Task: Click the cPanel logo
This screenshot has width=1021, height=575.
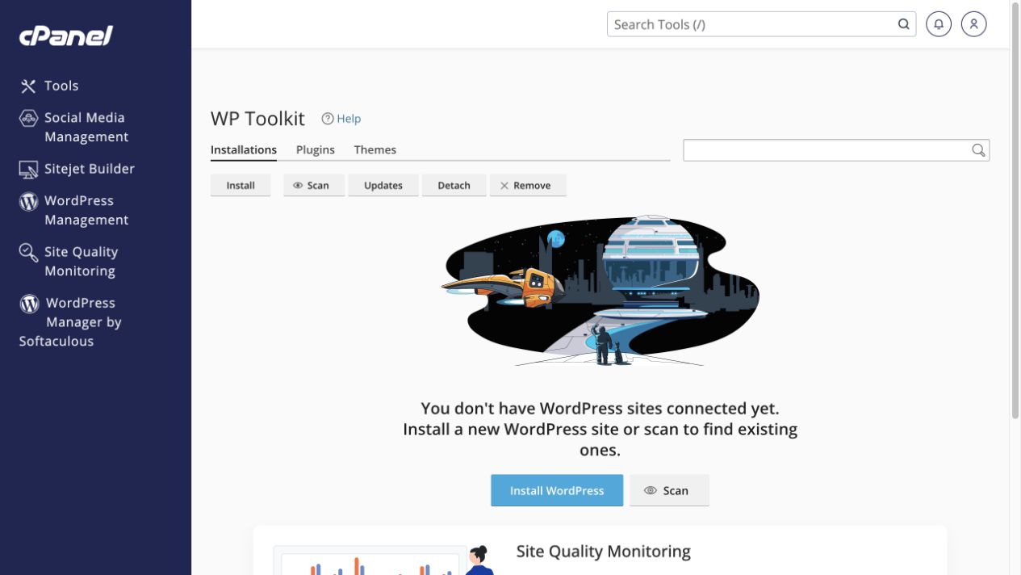Action: click(x=66, y=36)
